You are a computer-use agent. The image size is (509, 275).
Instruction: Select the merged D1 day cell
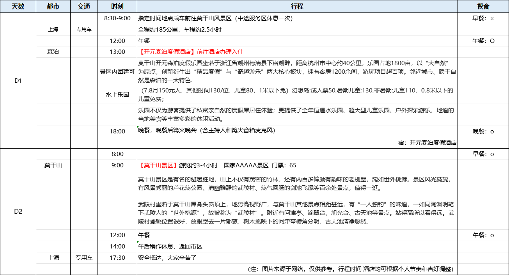click(18, 81)
